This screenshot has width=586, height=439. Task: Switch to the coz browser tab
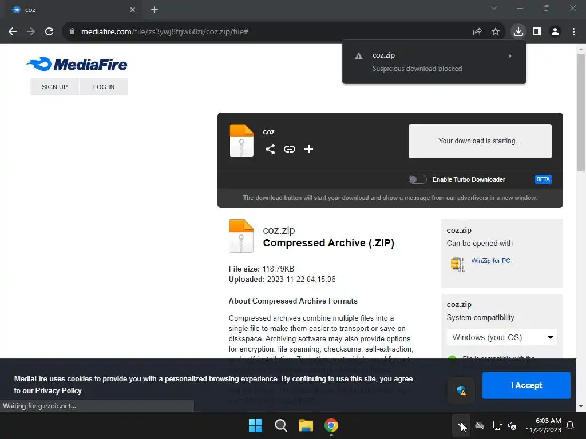tap(73, 10)
